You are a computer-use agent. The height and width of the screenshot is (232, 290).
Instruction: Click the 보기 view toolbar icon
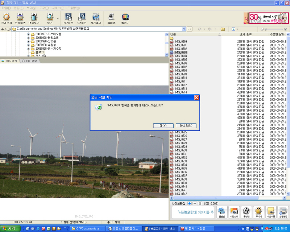point(50,18)
